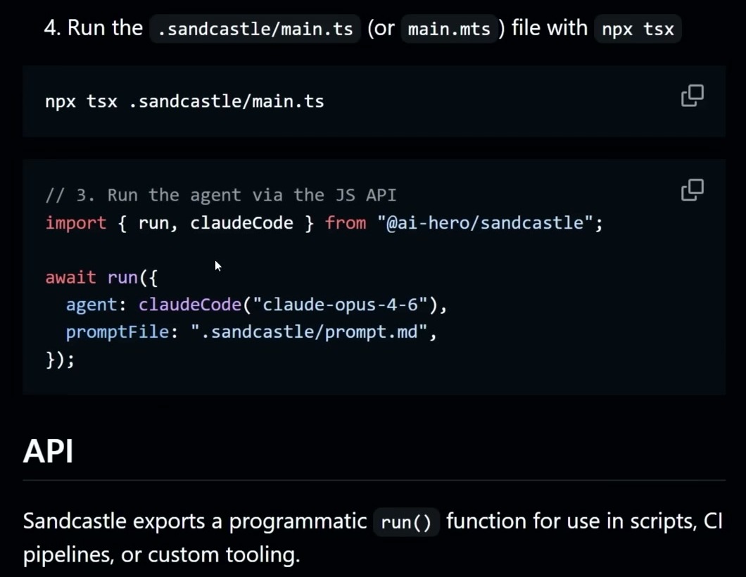
Task: Click the comment "// 3. Run the agent via the JS API"
Action: click(x=221, y=195)
